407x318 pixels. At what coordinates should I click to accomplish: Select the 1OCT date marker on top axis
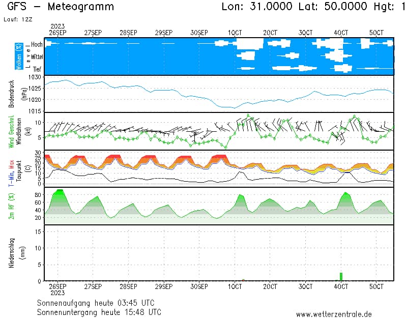click(x=235, y=32)
